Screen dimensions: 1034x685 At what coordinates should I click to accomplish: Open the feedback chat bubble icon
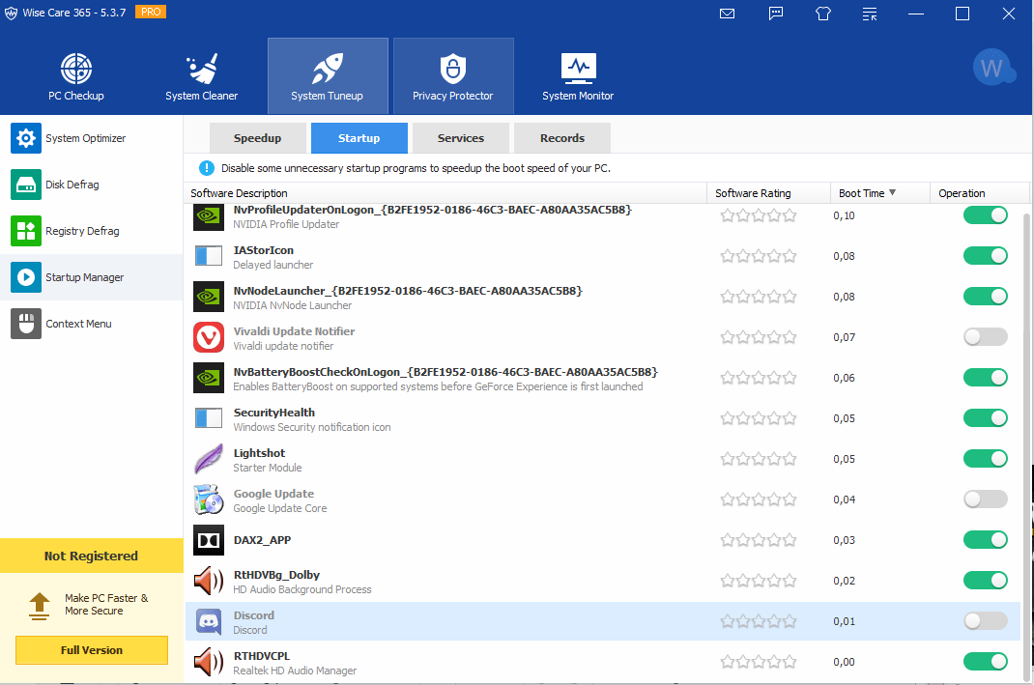776,14
